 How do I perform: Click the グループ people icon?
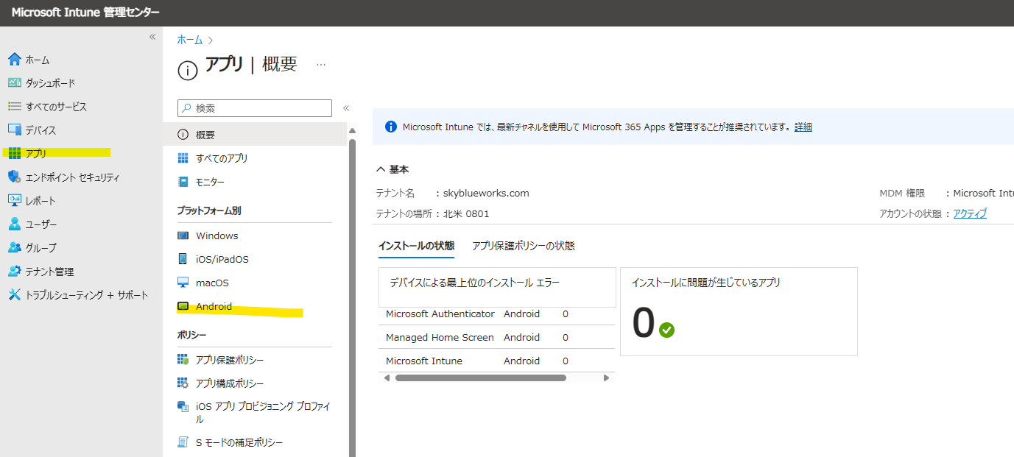(x=14, y=248)
